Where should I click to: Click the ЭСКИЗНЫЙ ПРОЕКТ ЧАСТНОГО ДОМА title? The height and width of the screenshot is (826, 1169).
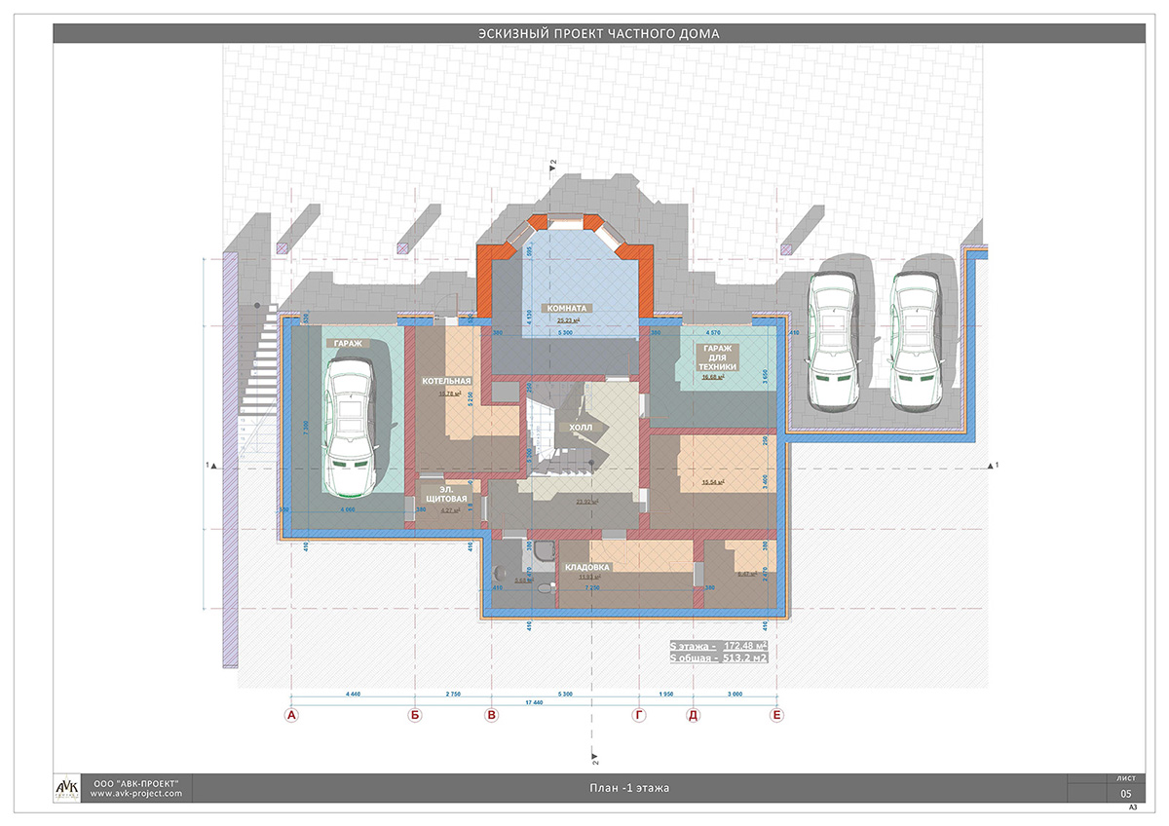coord(598,34)
